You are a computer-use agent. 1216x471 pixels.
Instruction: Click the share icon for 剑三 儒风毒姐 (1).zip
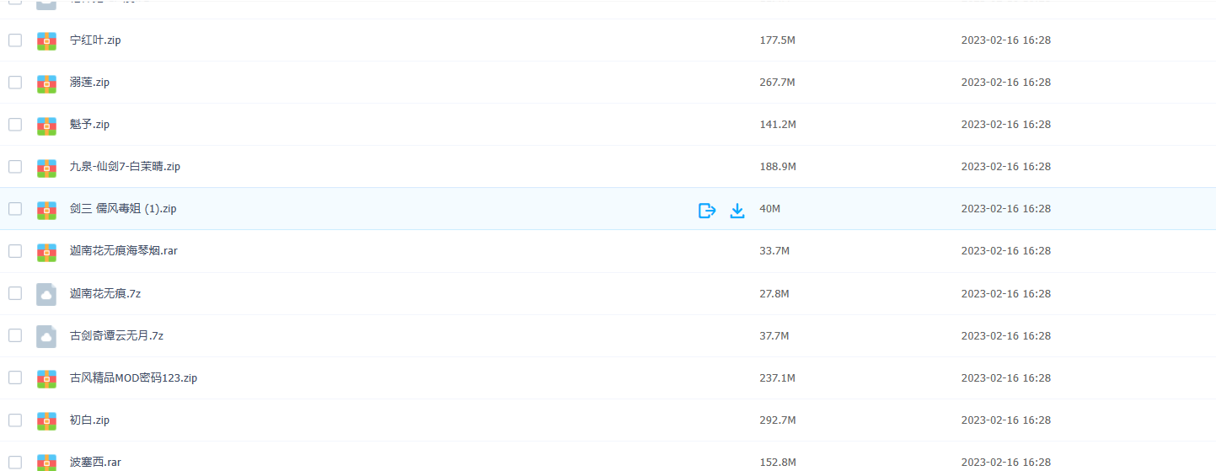(707, 210)
